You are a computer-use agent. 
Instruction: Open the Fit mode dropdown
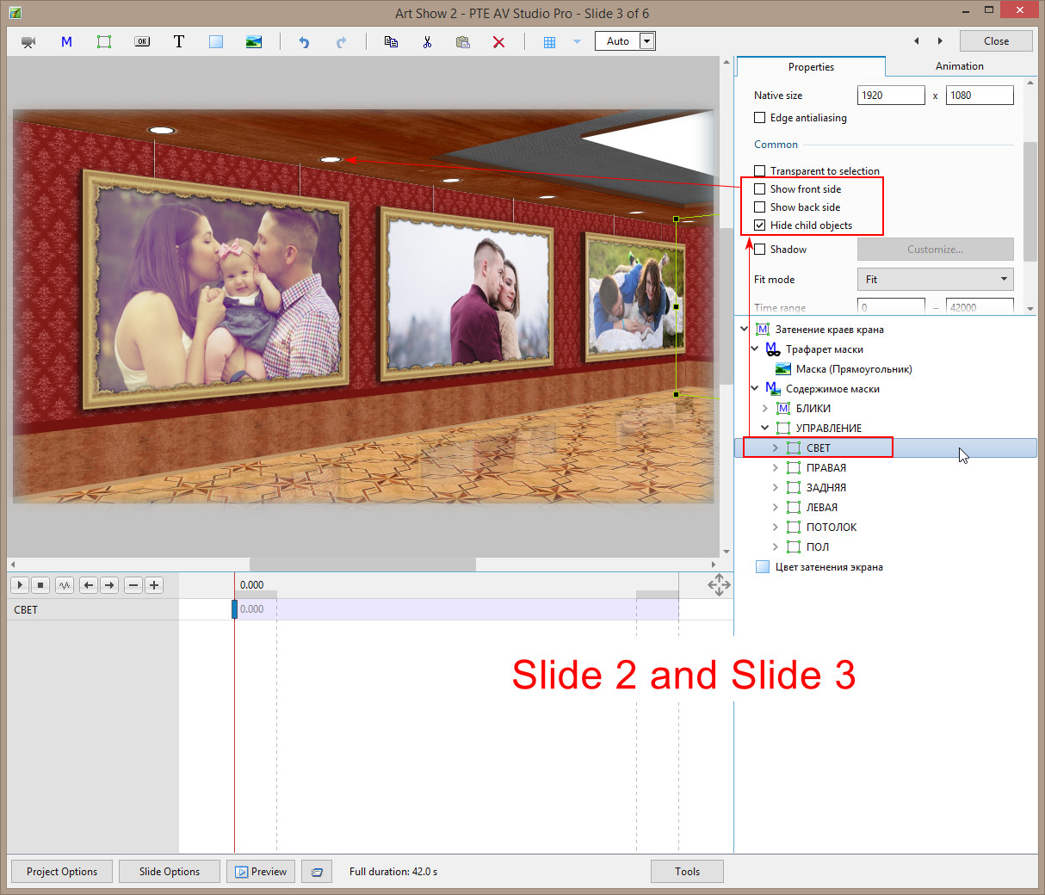point(935,280)
